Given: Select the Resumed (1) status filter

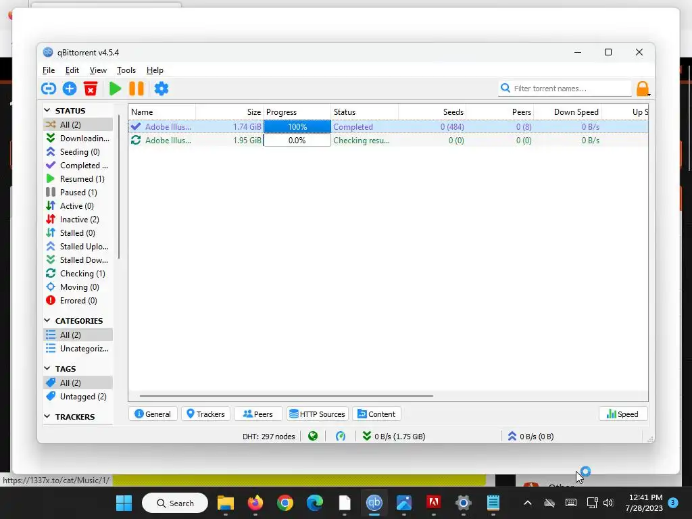Looking at the screenshot, I should click(x=78, y=178).
